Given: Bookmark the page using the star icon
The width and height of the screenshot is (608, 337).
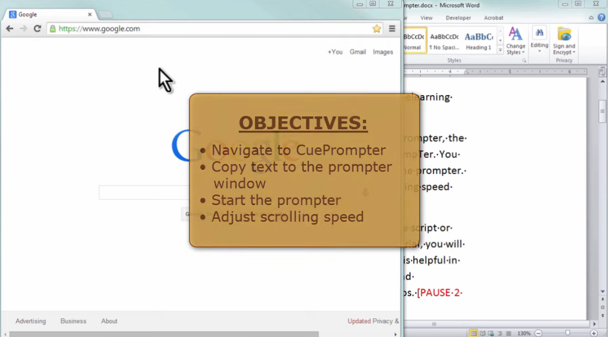Looking at the screenshot, I should [376, 28].
